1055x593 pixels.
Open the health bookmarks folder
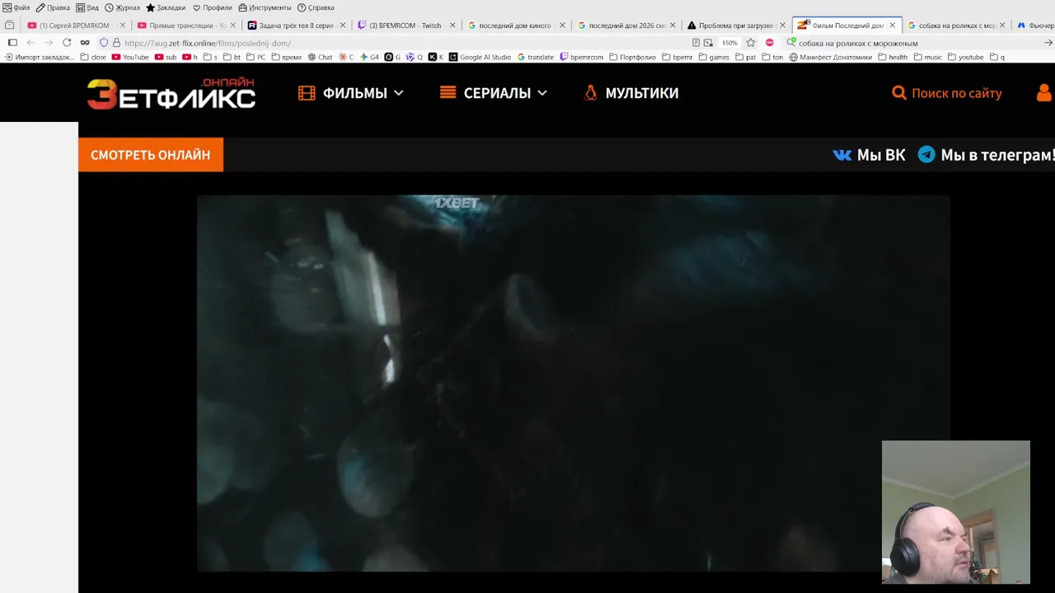pyautogui.click(x=893, y=58)
